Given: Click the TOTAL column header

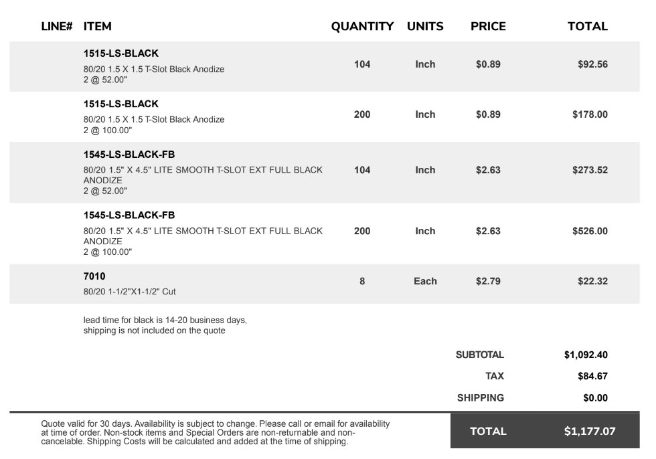Looking at the screenshot, I should tap(588, 26).
